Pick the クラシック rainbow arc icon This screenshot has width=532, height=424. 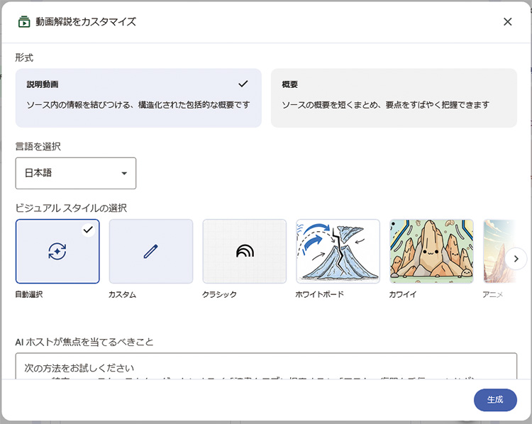tap(245, 251)
